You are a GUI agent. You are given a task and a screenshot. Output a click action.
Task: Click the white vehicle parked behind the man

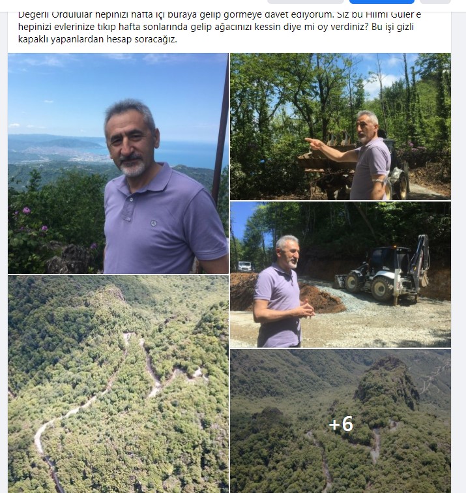(x=245, y=267)
